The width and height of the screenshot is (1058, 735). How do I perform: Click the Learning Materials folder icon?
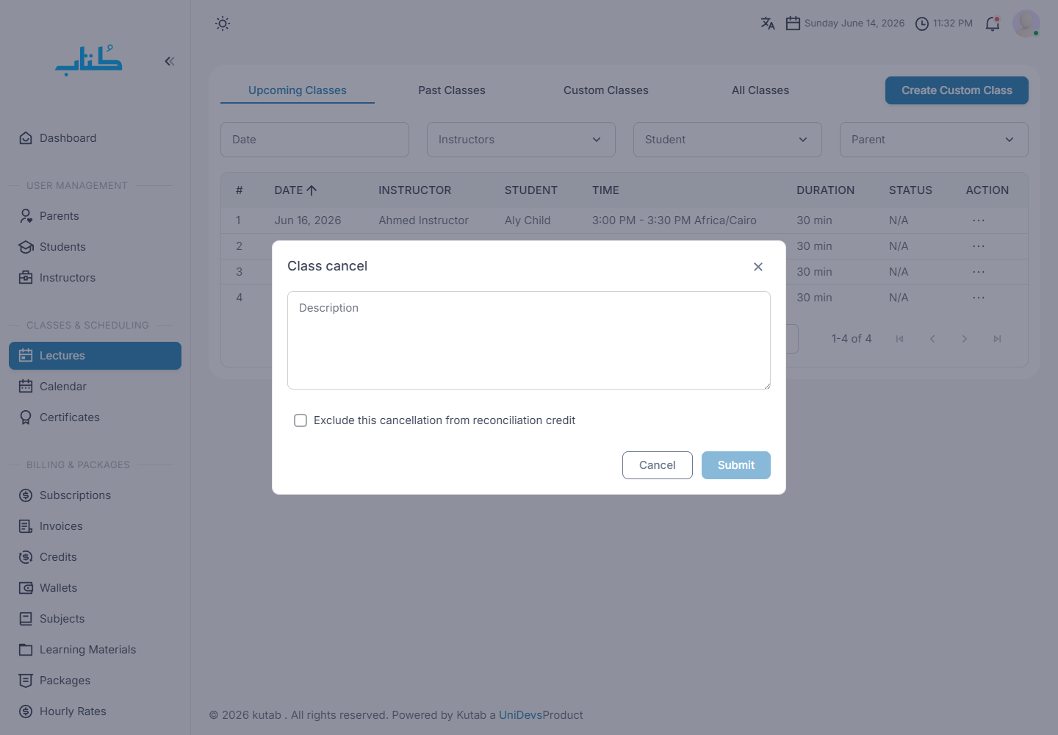tap(26, 650)
